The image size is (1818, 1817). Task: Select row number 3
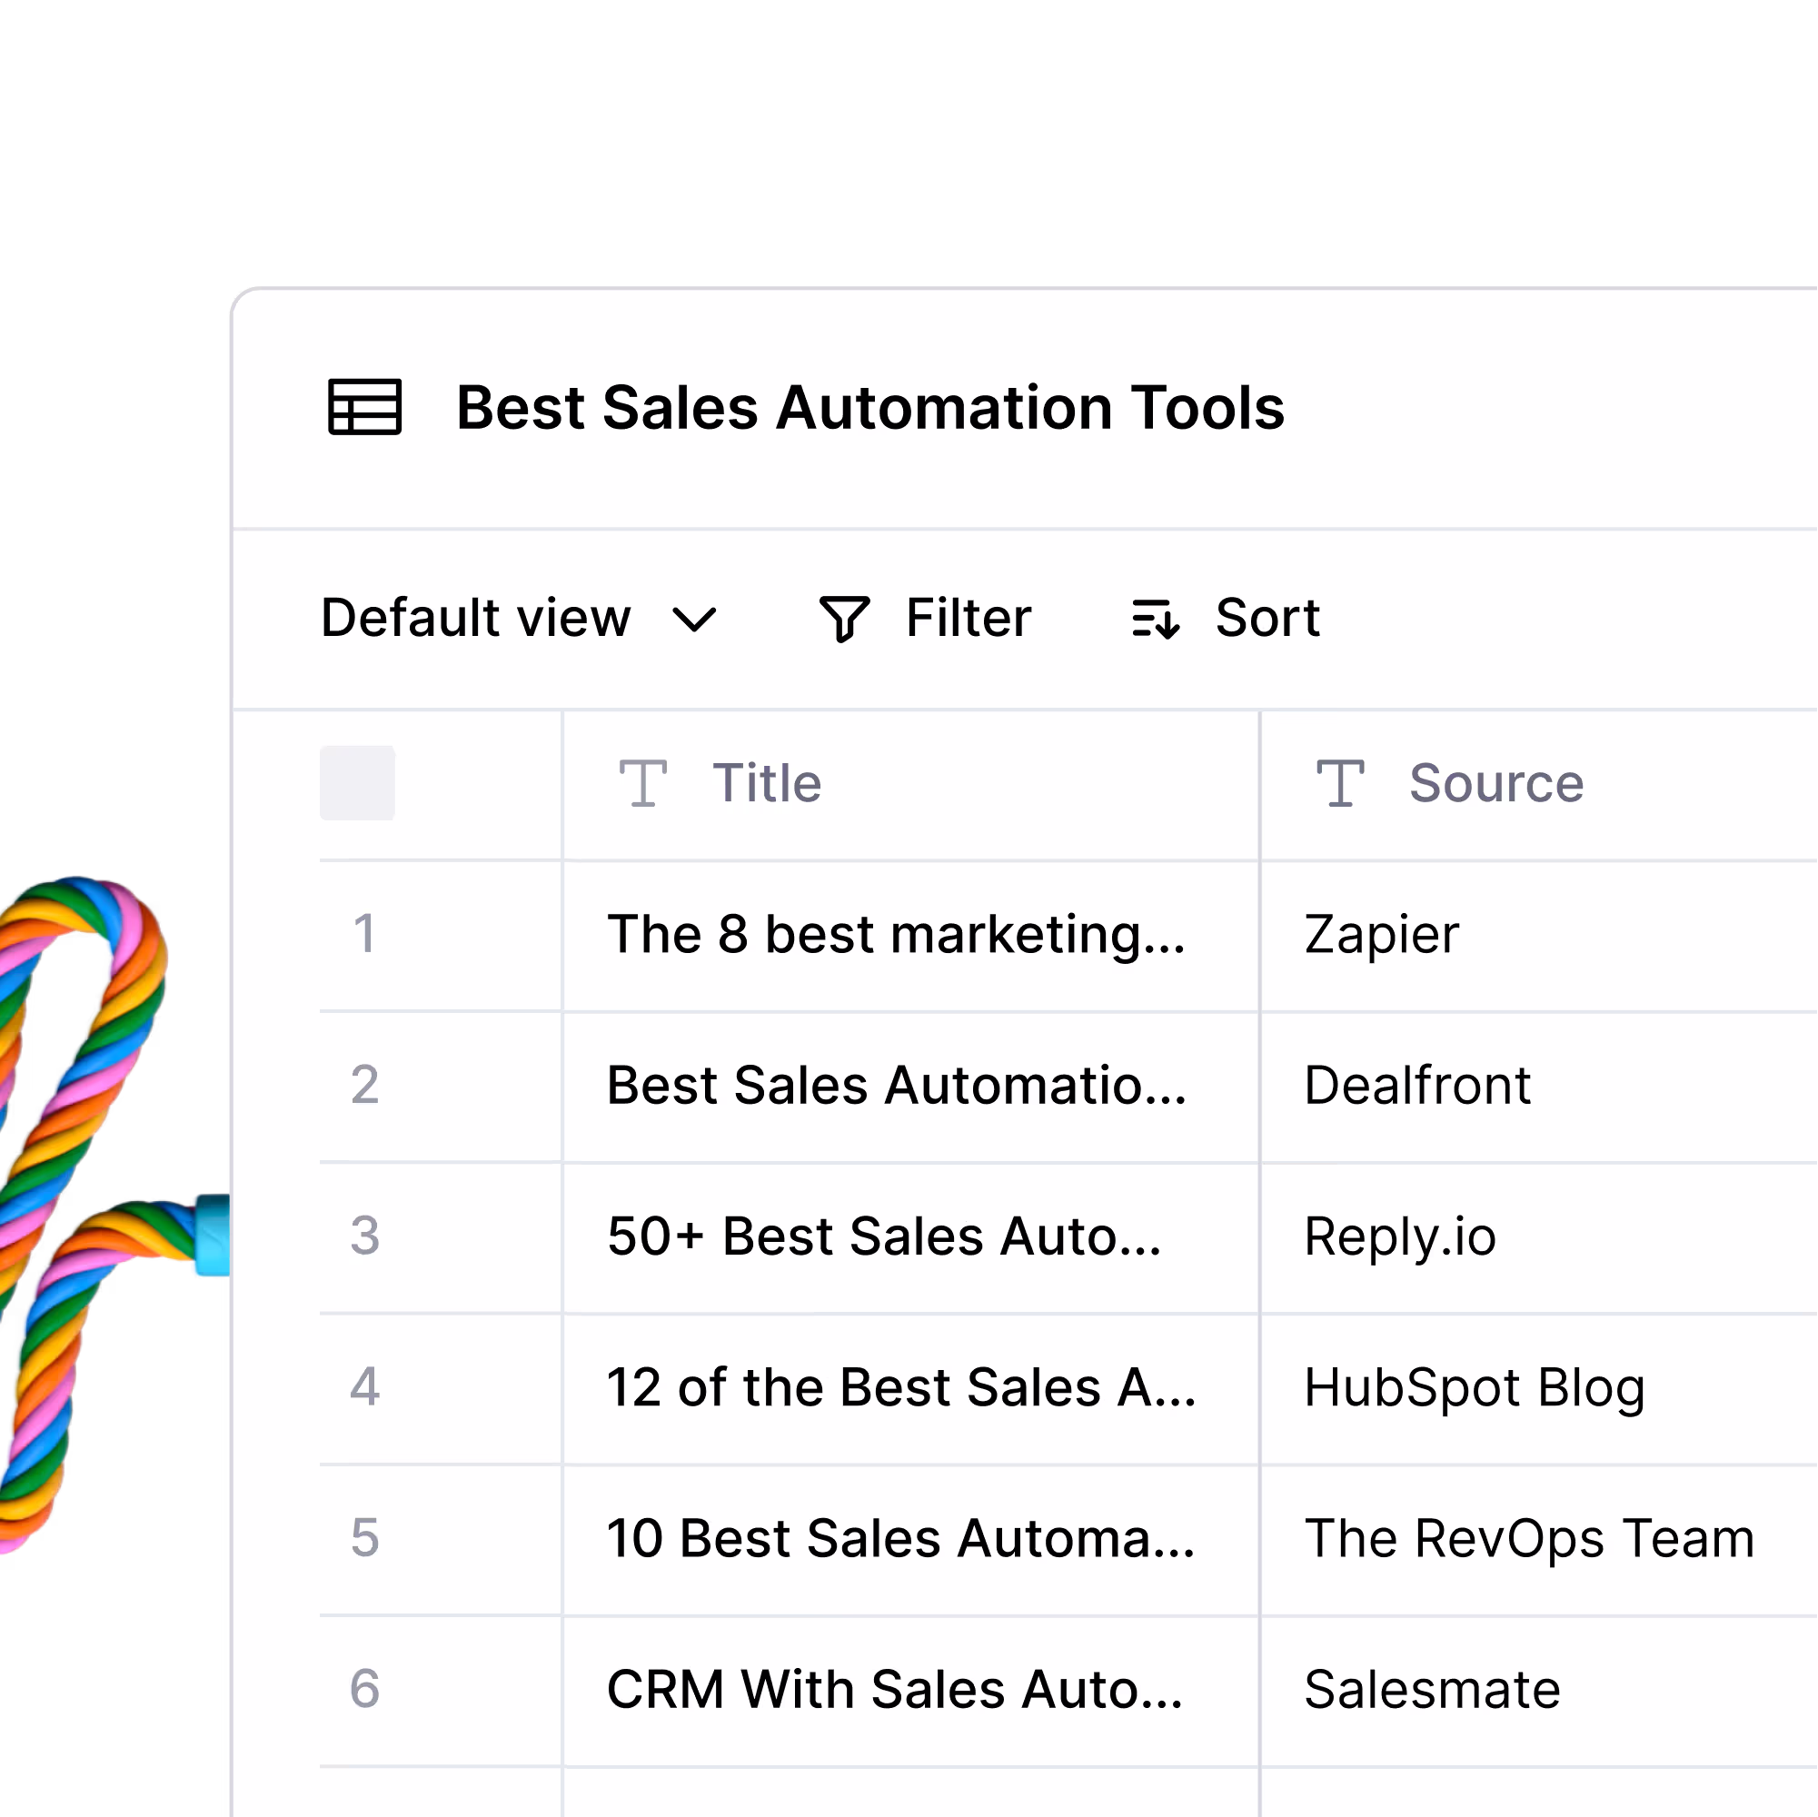[364, 1236]
